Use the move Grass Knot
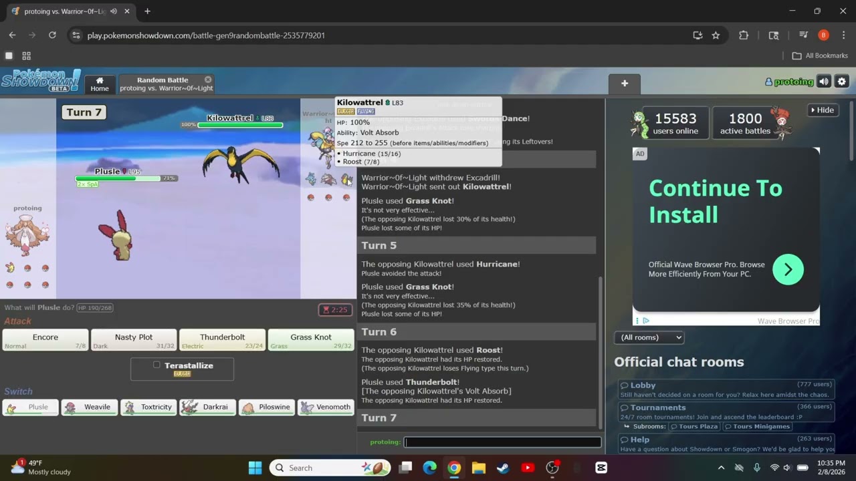The height and width of the screenshot is (481, 856). 311,340
